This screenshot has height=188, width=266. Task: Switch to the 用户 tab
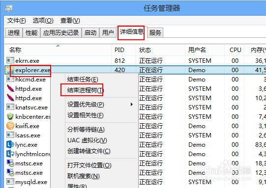coord(108,32)
